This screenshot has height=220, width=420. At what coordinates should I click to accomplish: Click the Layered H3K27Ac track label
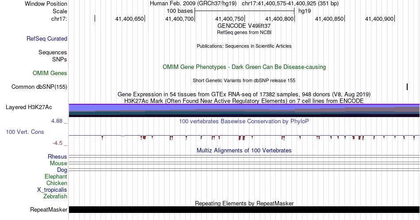(x=29, y=107)
